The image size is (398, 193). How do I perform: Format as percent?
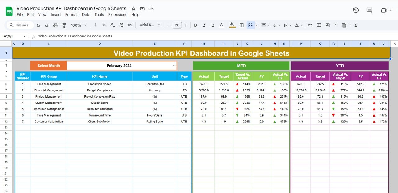(104, 25)
